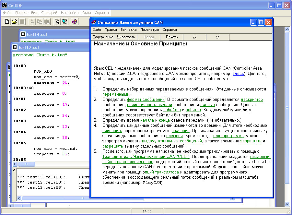Open the Справка menu in CeltIDE
The height and width of the screenshot is (215, 292).
(x=102, y=13)
